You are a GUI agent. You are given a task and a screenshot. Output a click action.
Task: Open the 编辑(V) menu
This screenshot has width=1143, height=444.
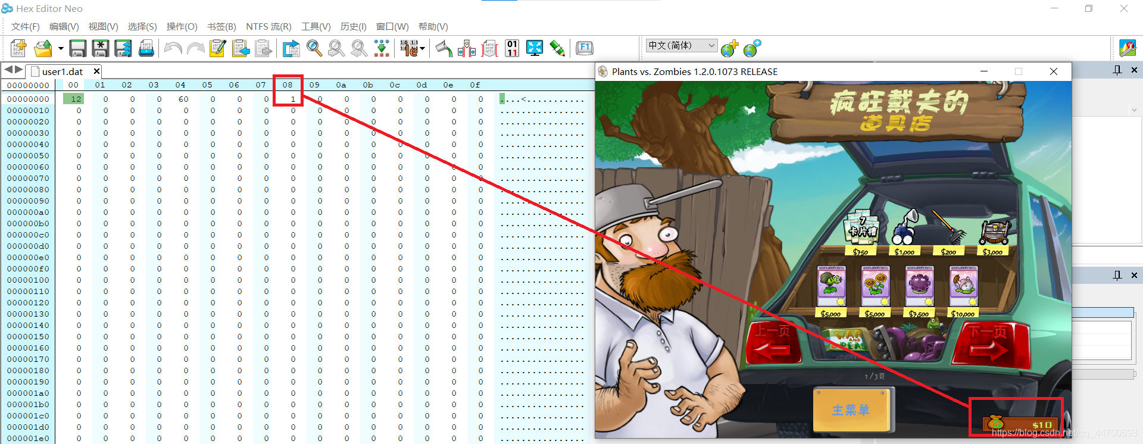click(x=64, y=27)
